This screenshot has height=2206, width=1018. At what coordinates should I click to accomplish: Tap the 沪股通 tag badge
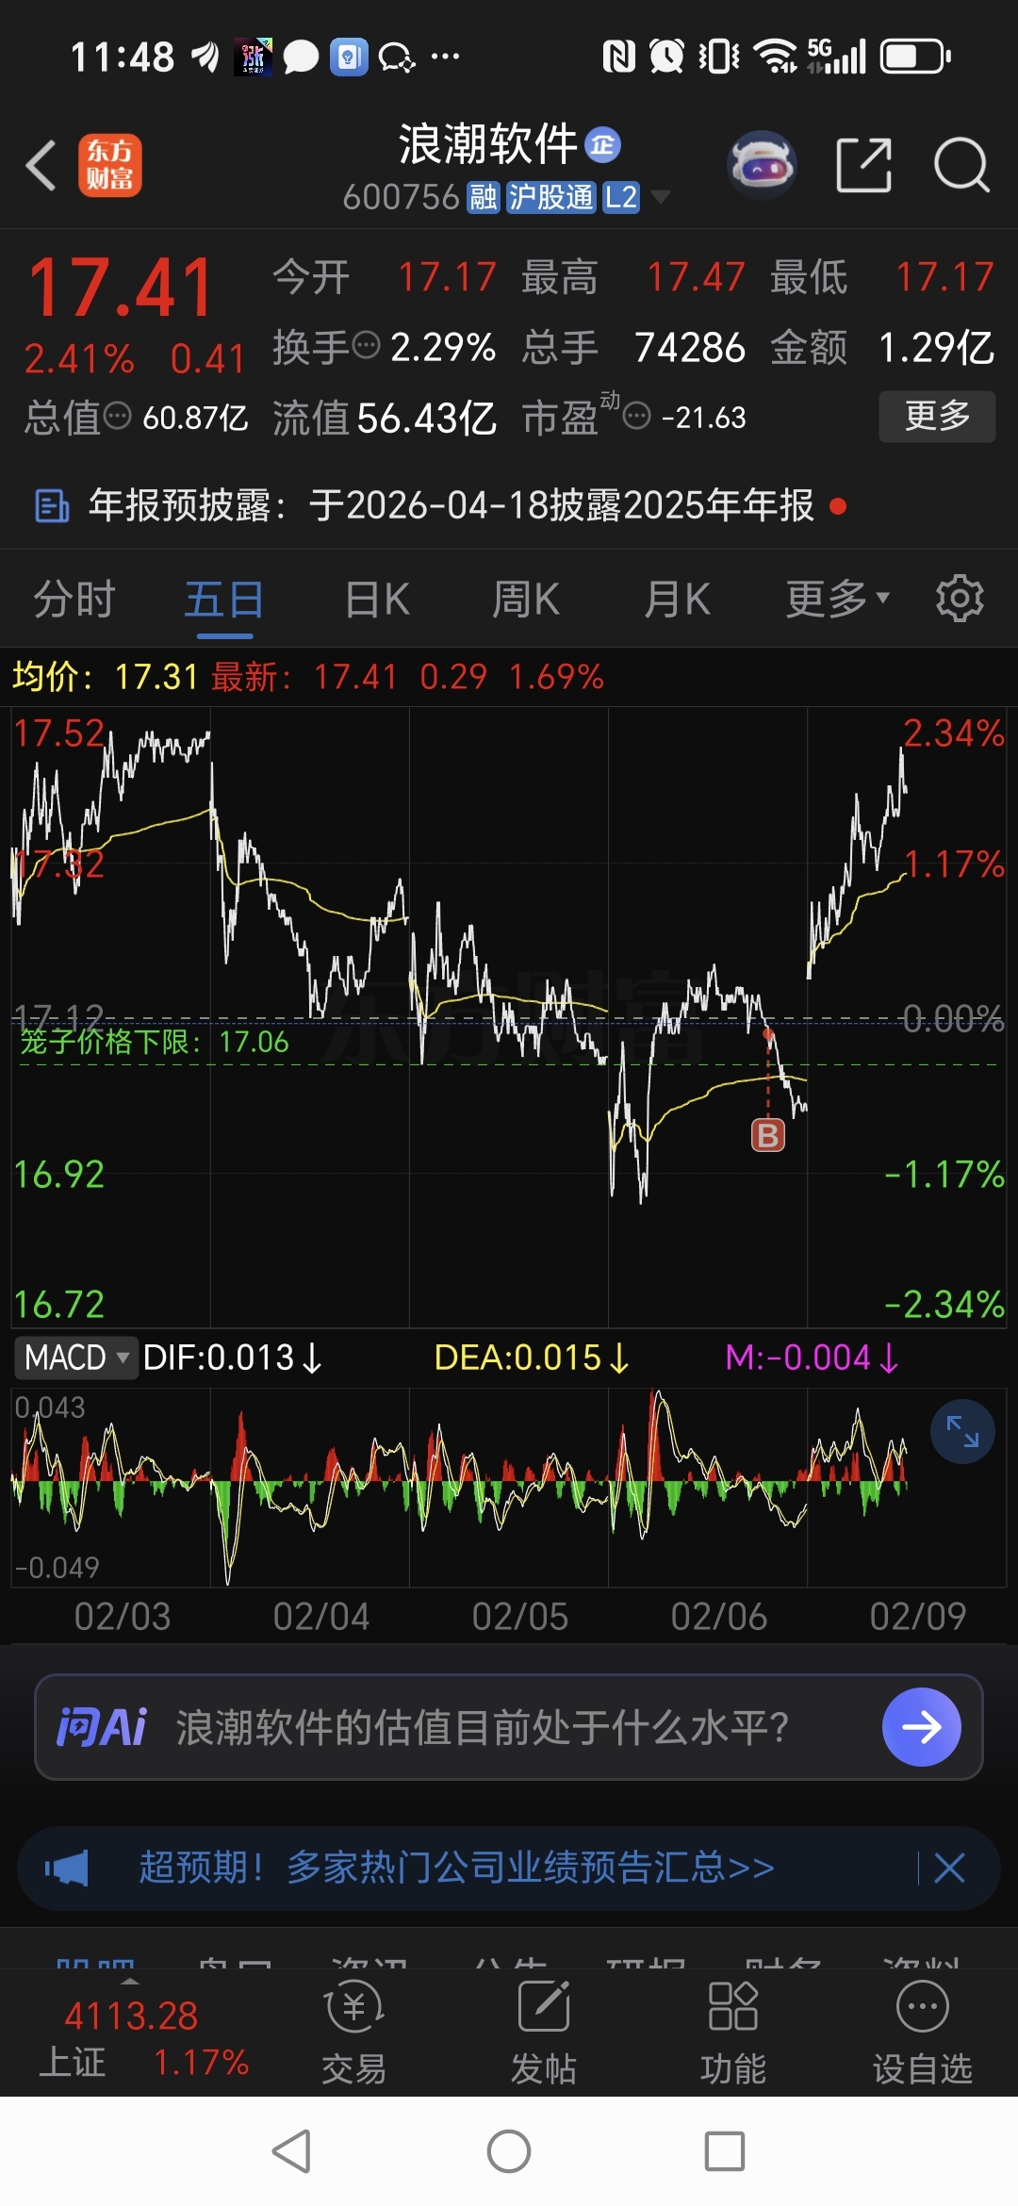(x=551, y=197)
